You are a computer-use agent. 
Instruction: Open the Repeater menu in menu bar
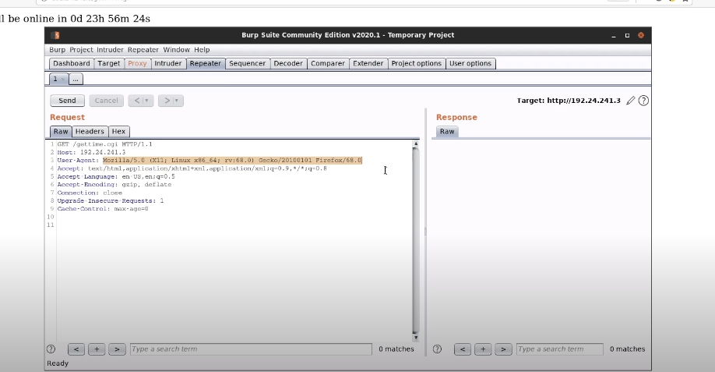tap(143, 50)
